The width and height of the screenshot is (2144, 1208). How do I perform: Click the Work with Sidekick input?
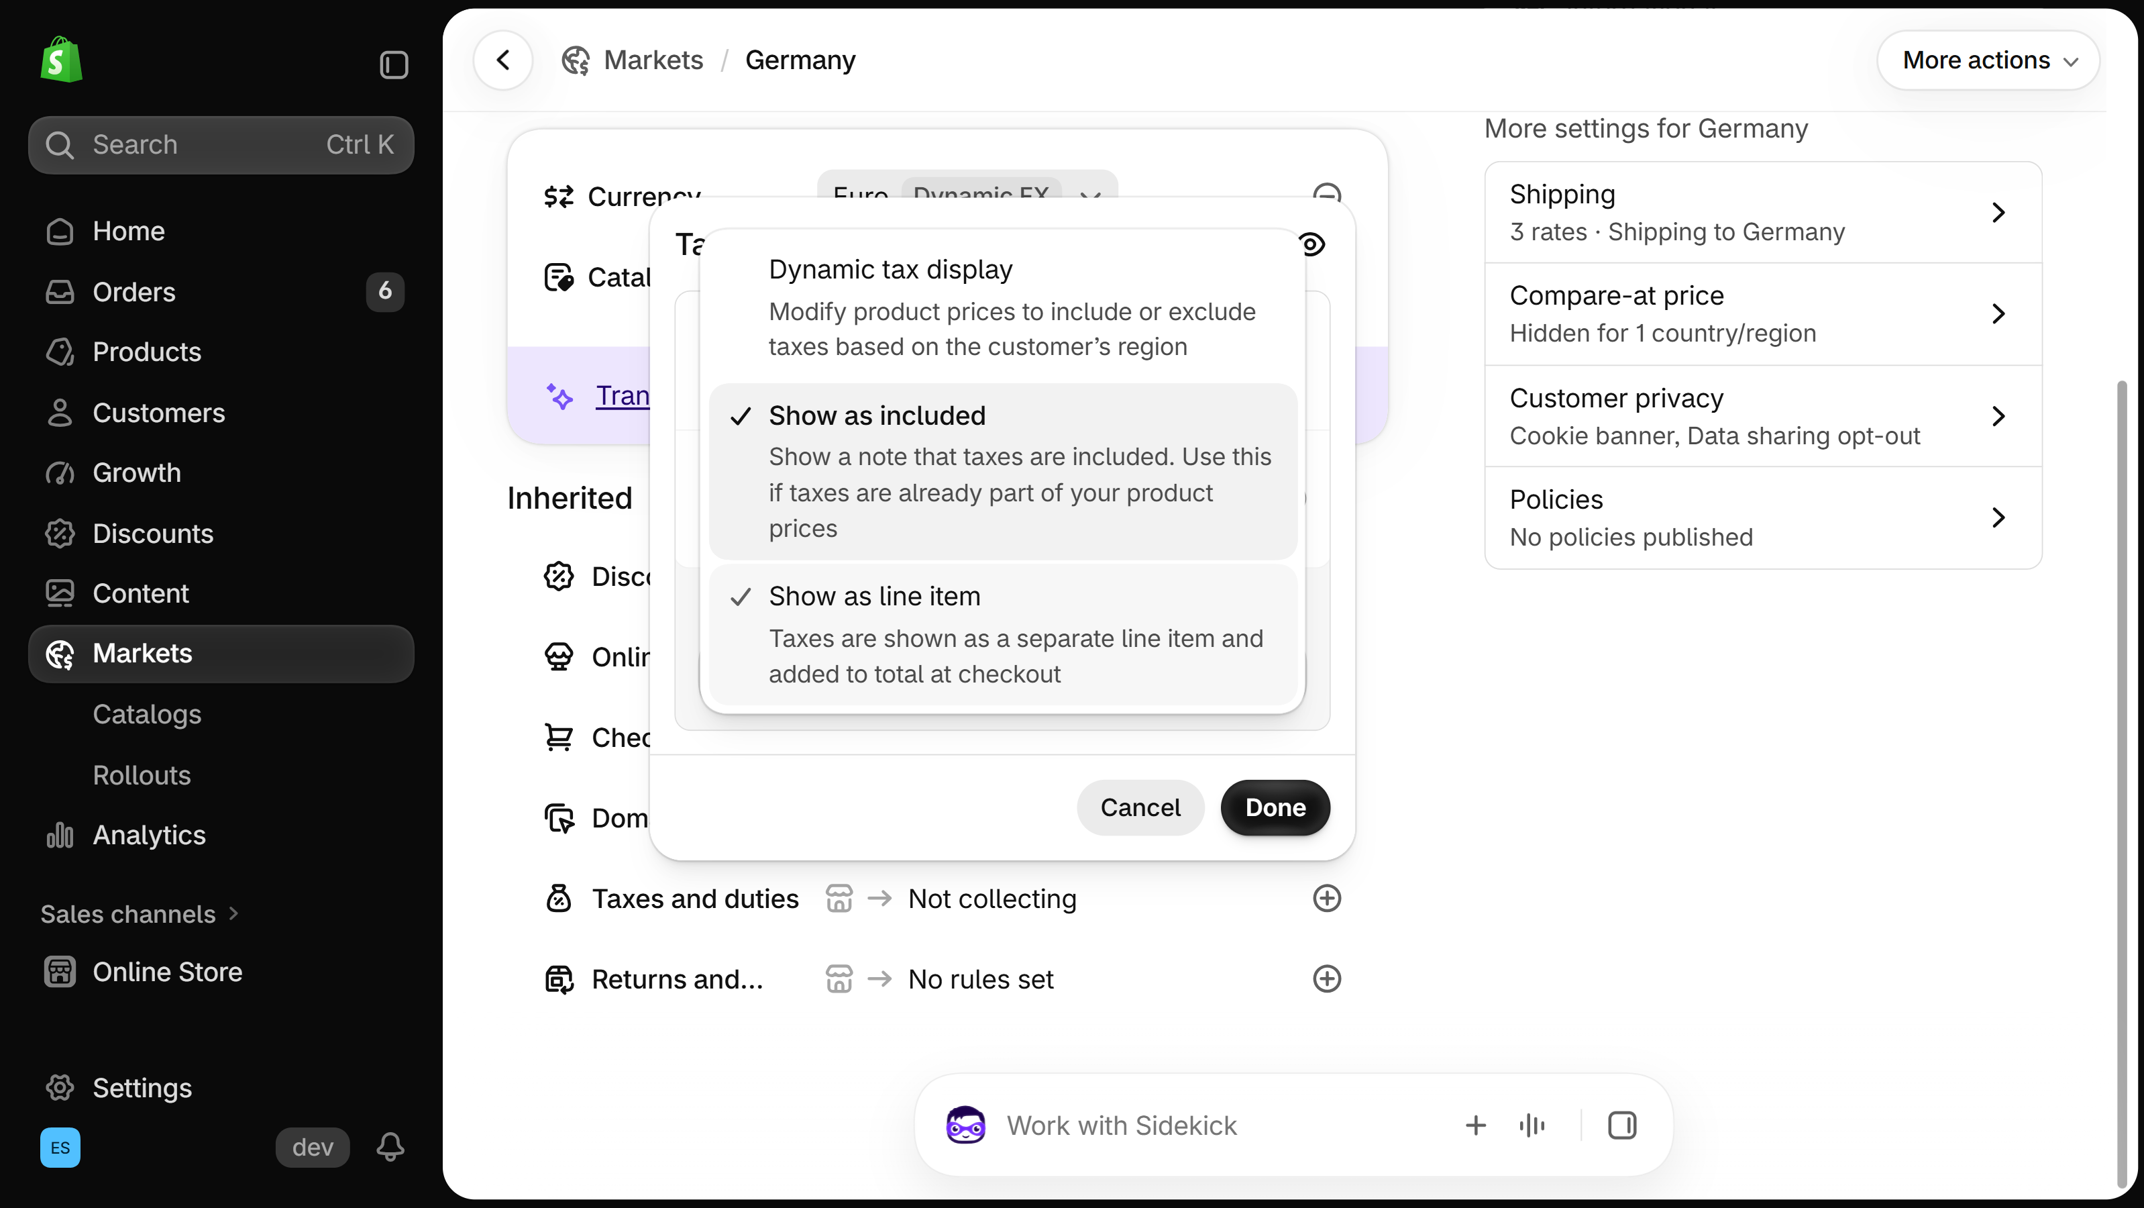click(x=1121, y=1125)
